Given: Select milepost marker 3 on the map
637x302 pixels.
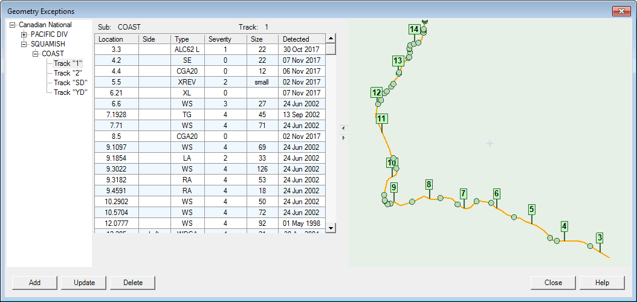Looking at the screenshot, I should coord(600,237).
